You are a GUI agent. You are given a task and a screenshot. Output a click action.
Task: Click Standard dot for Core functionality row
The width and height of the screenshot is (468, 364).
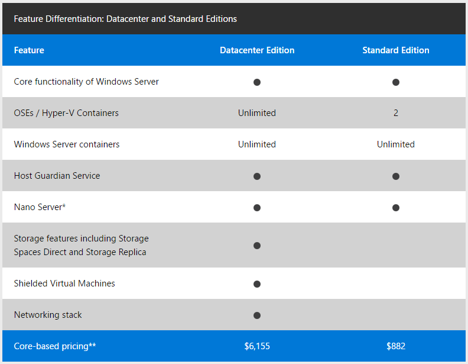396,82
